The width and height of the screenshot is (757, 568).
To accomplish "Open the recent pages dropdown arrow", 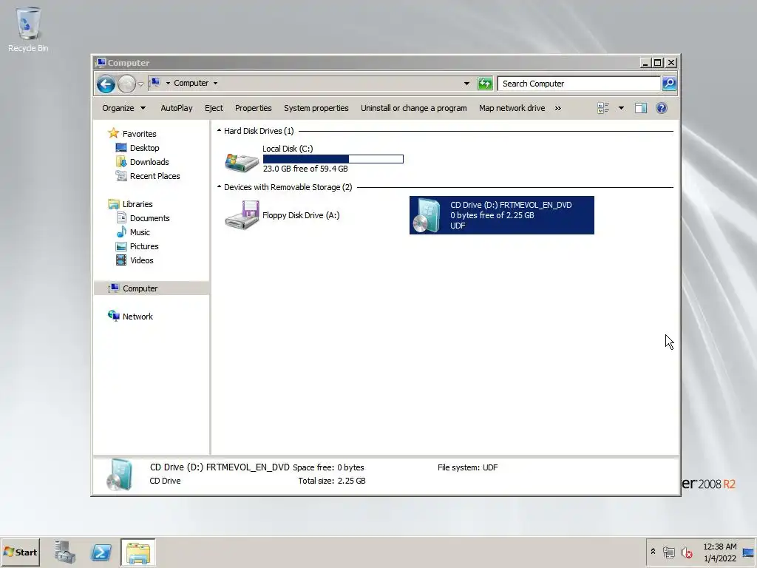I will pyautogui.click(x=140, y=84).
